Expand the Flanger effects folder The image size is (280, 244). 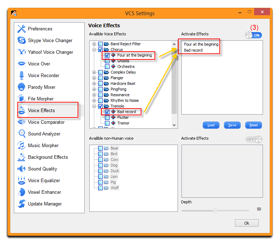(x=94, y=78)
